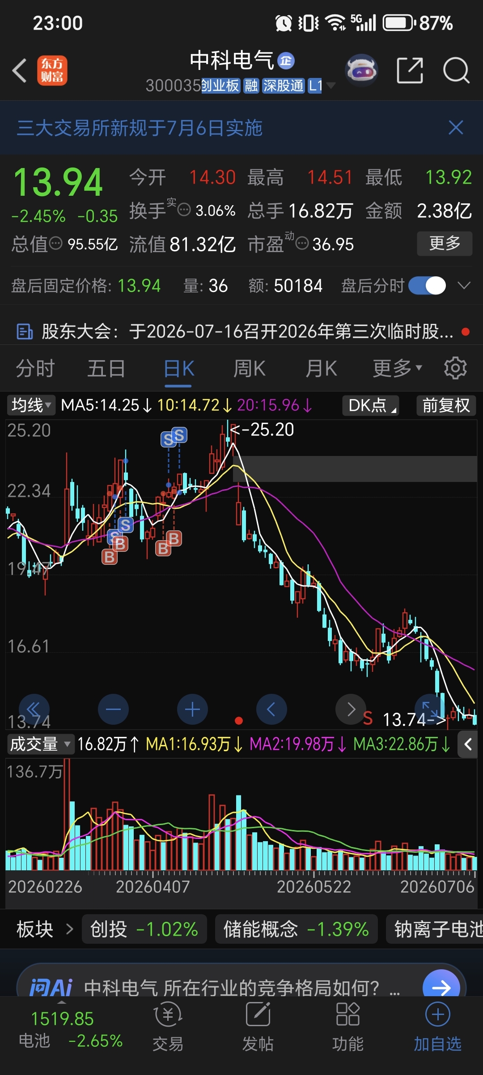Open the search magnifier

[456, 70]
